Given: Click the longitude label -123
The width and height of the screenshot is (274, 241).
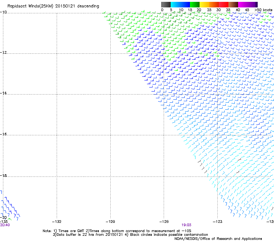Looking at the screenshot, I should (218, 222).
